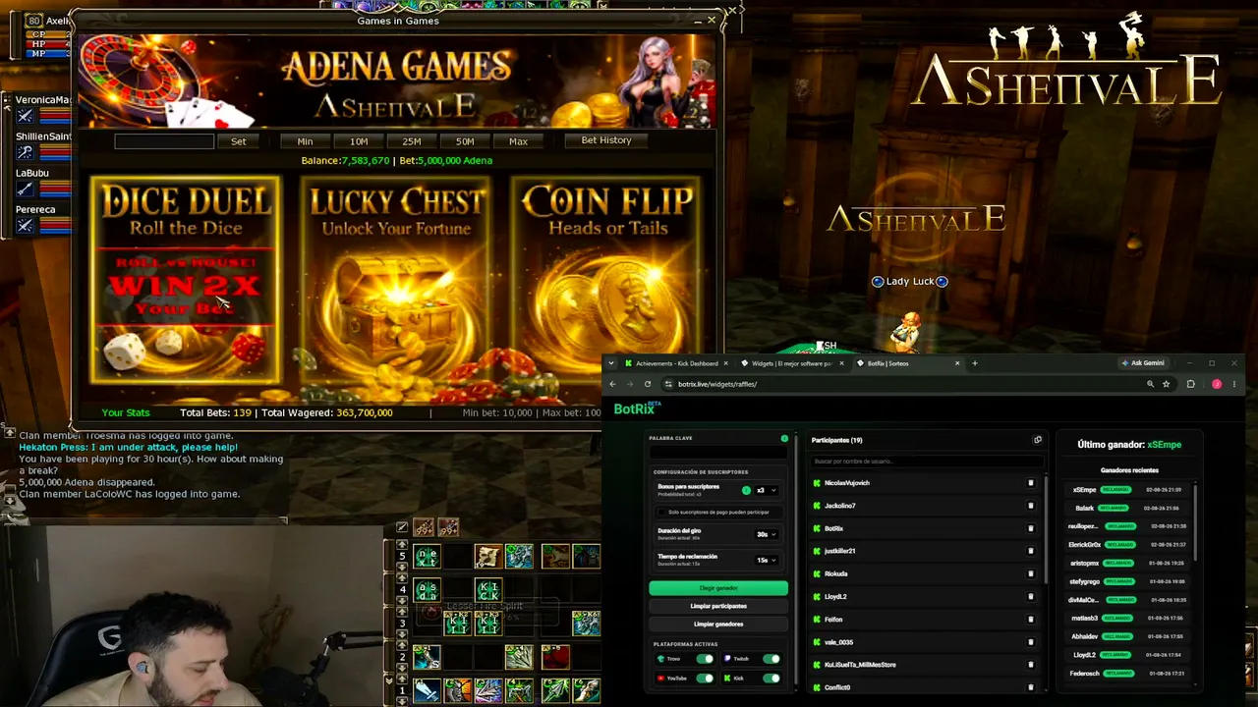Click the Set button next to bet field
The image size is (1258, 707).
coord(239,141)
